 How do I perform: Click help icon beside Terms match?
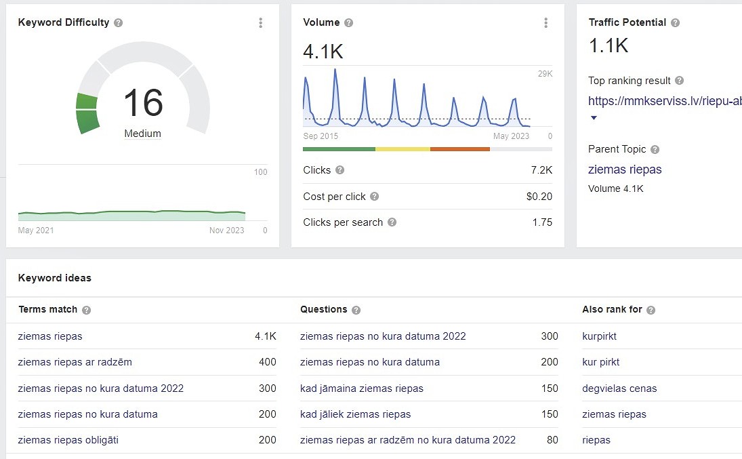(x=87, y=310)
